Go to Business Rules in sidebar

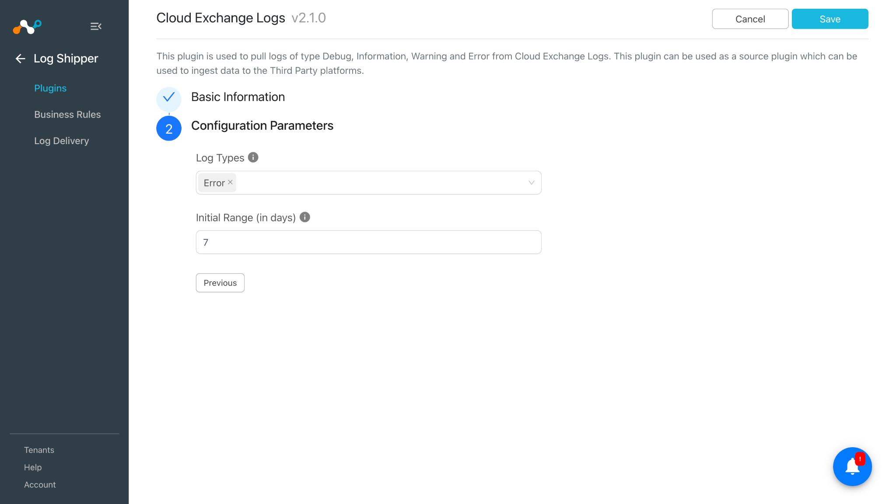click(x=67, y=114)
